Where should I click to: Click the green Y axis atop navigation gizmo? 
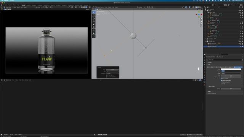click(x=199, y=12)
